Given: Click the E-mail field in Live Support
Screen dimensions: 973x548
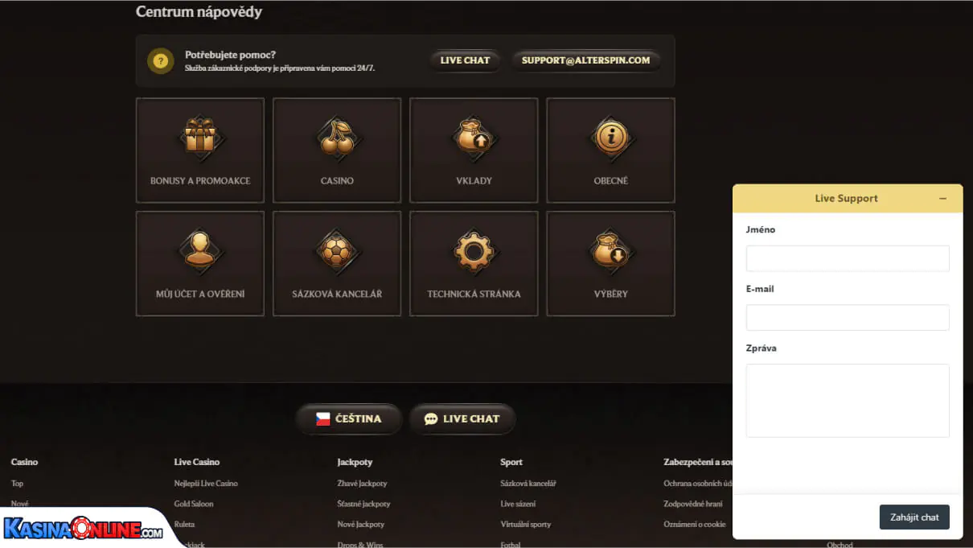Looking at the screenshot, I should 848,317.
